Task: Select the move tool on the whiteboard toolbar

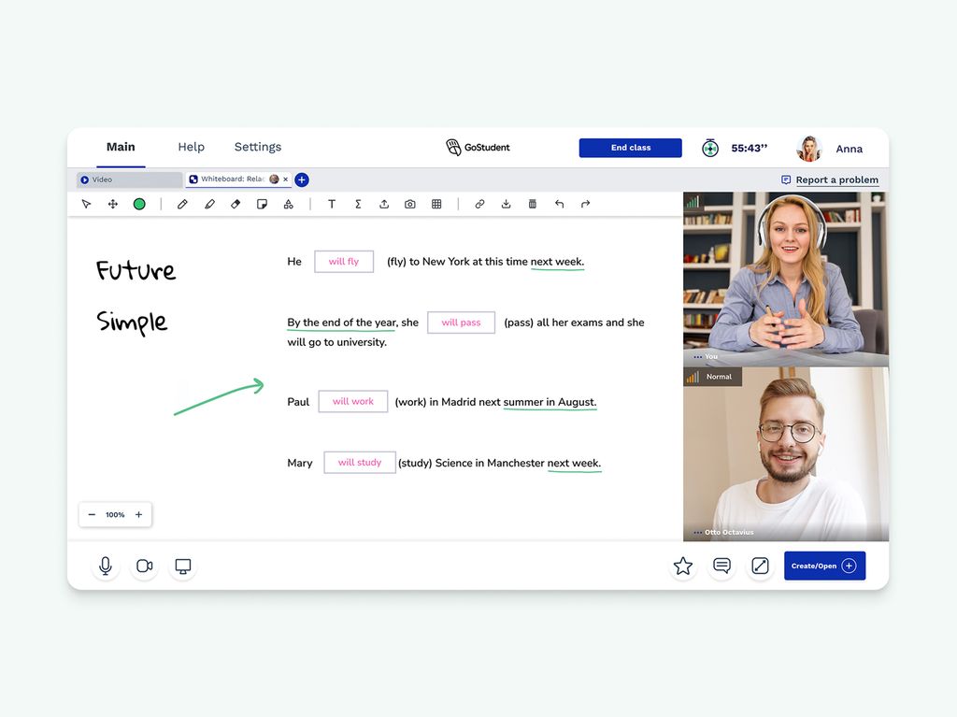Action: pos(112,204)
